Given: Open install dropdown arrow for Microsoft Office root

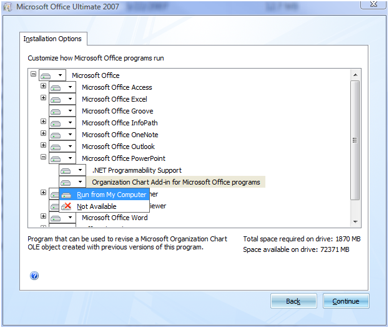Looking at the screenshot, I should [61, 75].
